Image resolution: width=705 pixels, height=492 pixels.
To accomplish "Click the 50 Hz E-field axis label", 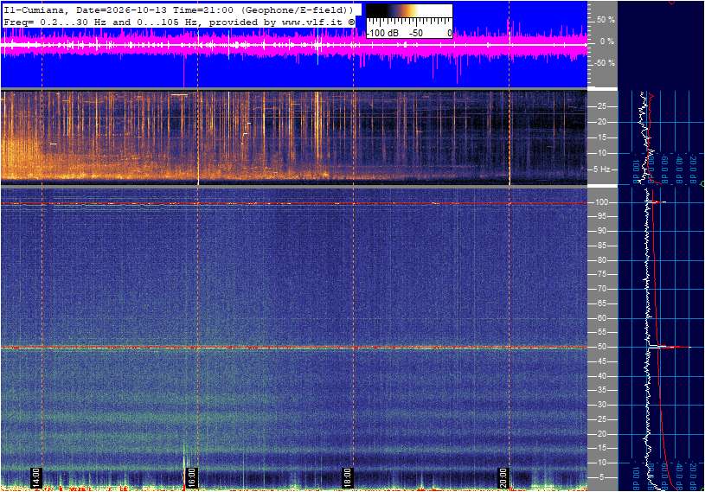I will click(602, 347).
